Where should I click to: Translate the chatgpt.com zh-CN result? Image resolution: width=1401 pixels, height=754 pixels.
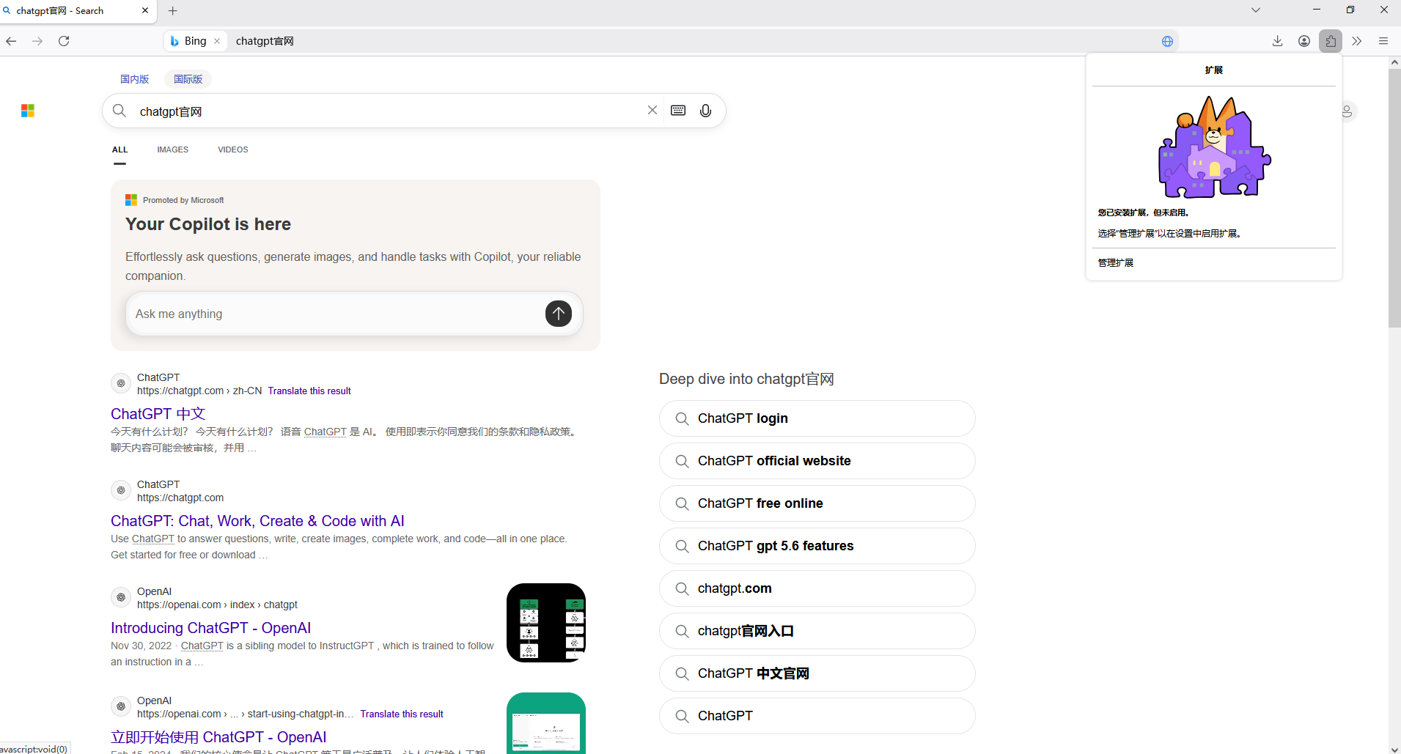pyautogui.click(x=309, y=391)
